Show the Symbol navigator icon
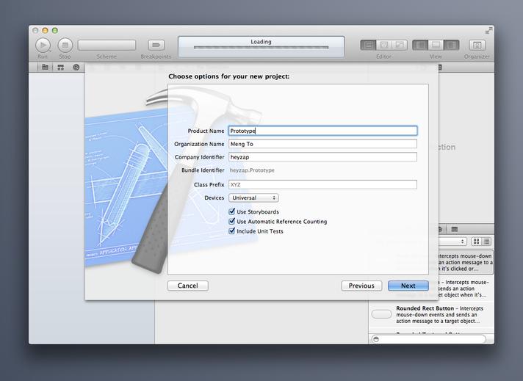 tap(60, 68)
